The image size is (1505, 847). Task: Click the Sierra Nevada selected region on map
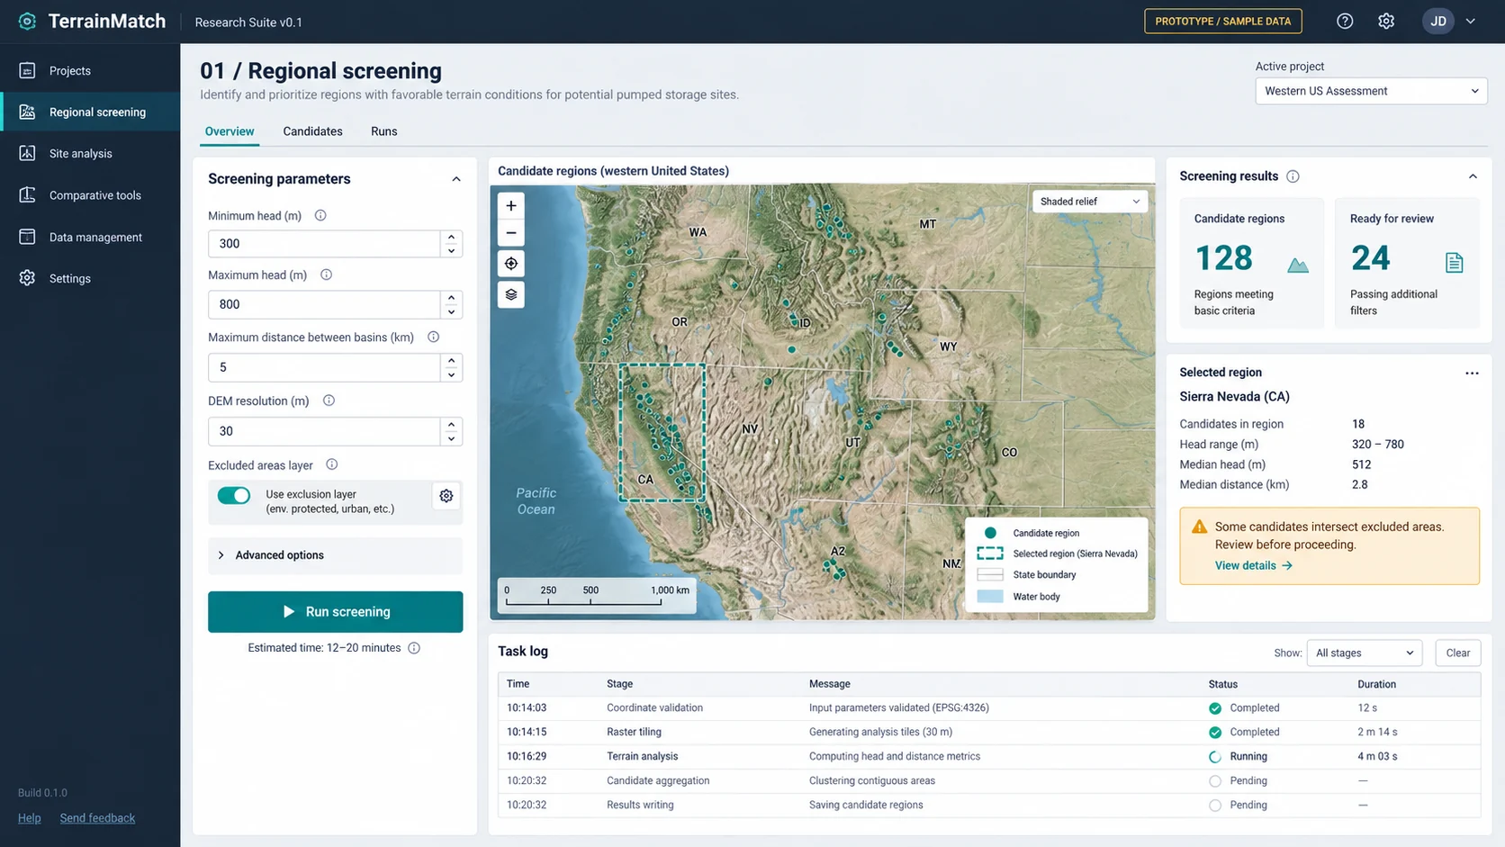tap(662, 432)
